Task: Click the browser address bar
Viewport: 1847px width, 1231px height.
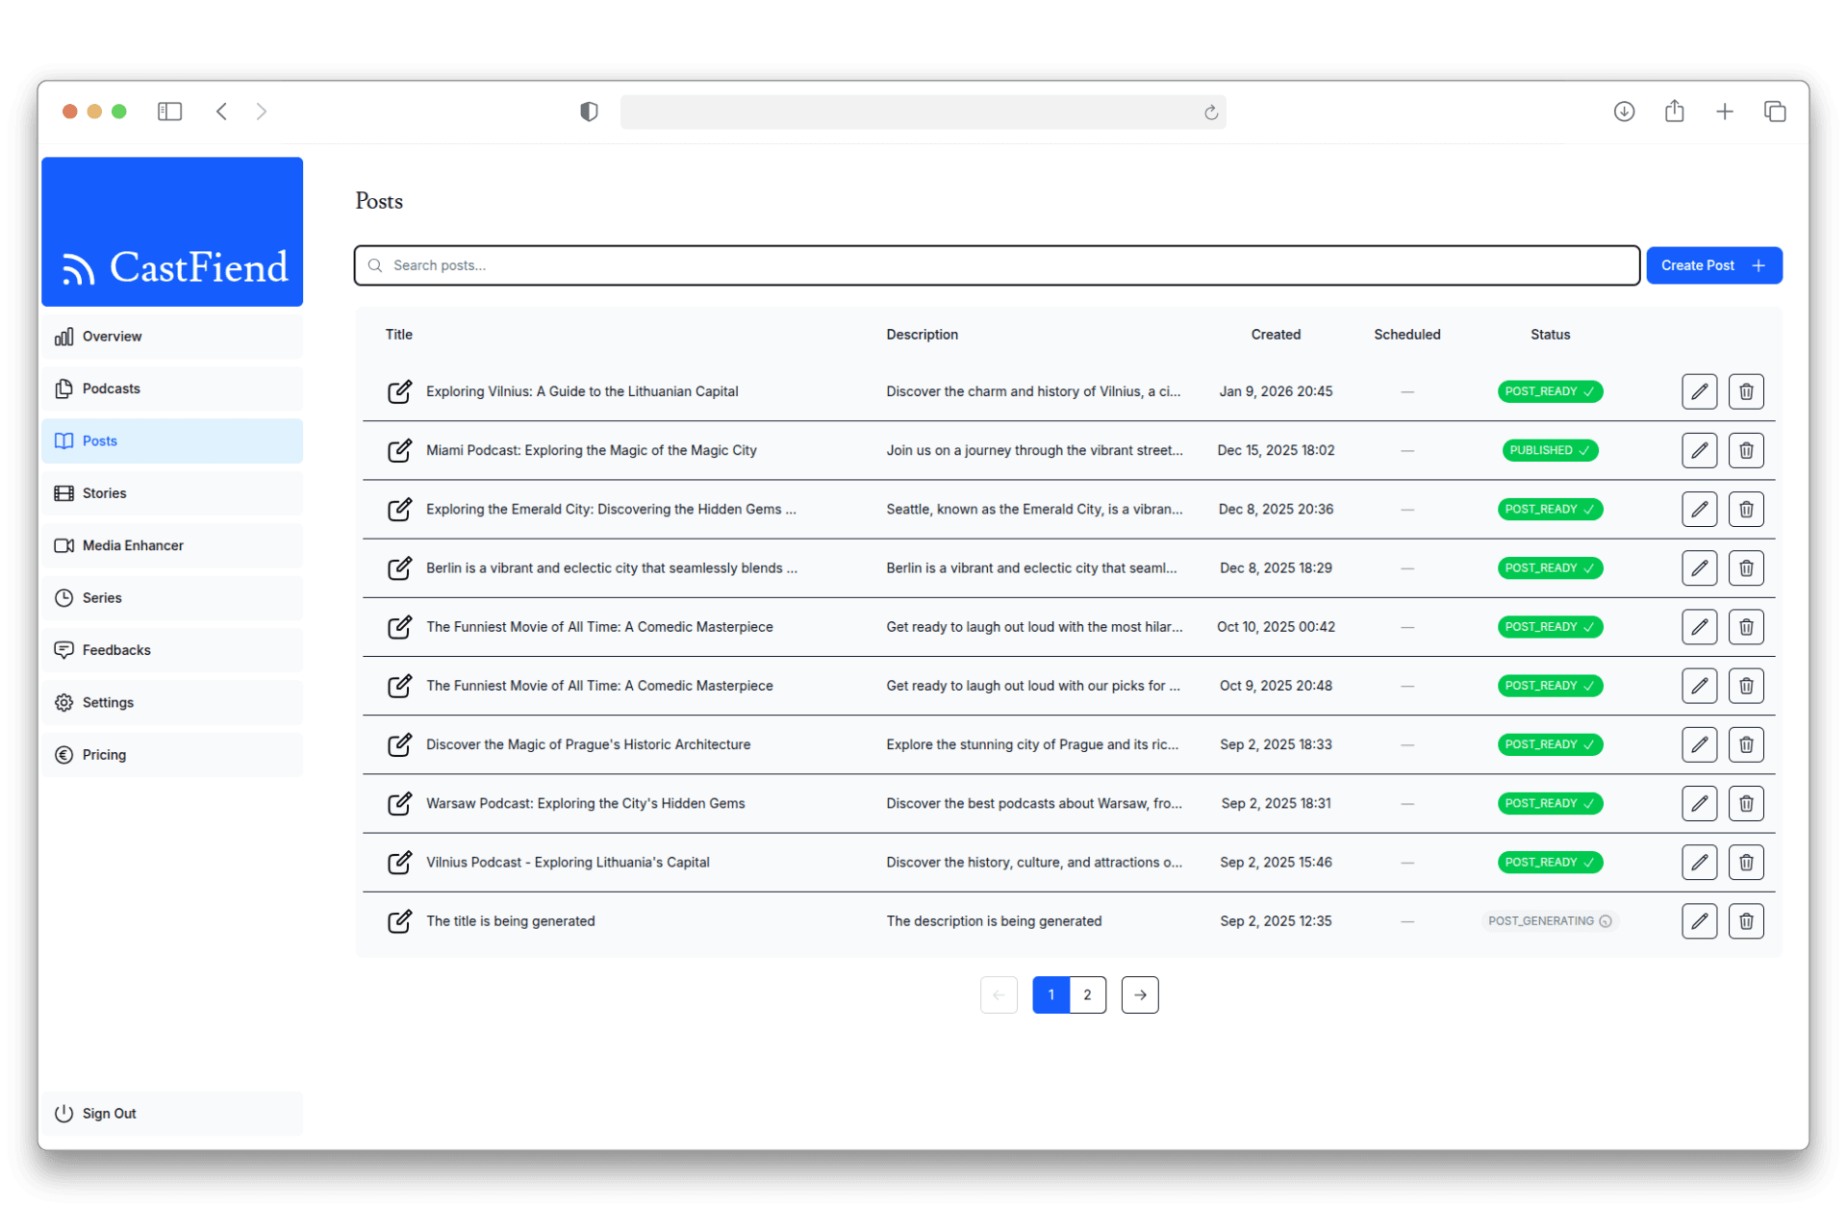Action: coord(923,112)
